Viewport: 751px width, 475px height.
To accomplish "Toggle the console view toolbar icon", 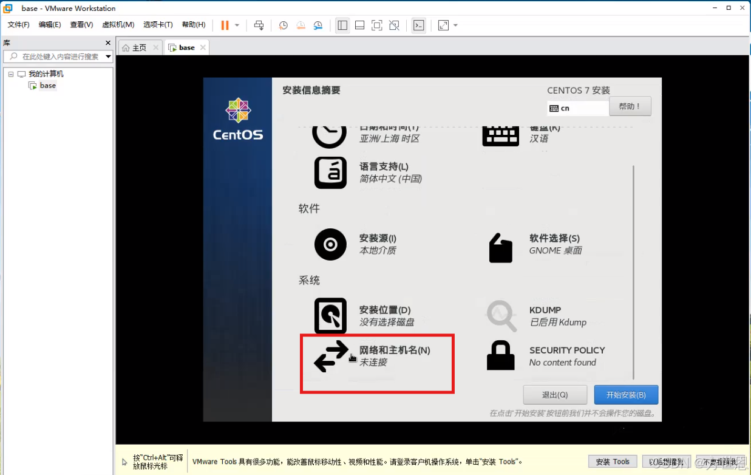I will 418,25.
